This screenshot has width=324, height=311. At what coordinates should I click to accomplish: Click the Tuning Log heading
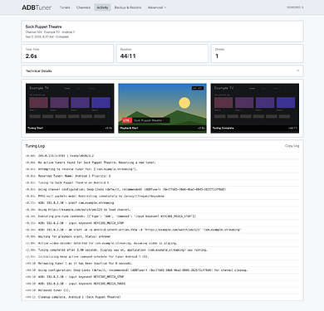click(35, 146)
